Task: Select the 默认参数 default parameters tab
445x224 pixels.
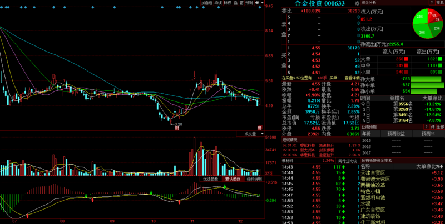Action: tap(233, 179)
